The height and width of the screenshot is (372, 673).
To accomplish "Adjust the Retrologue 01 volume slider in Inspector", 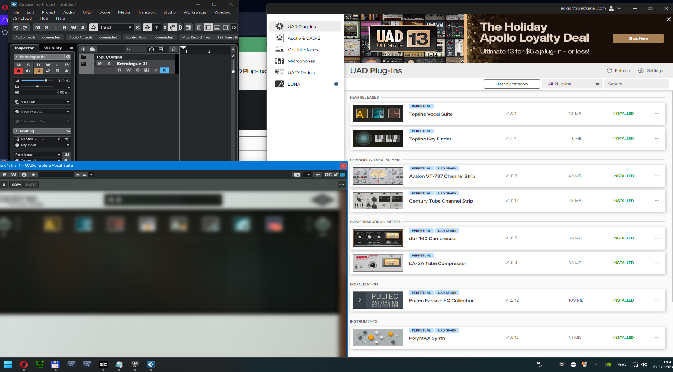I will (37, 81).
